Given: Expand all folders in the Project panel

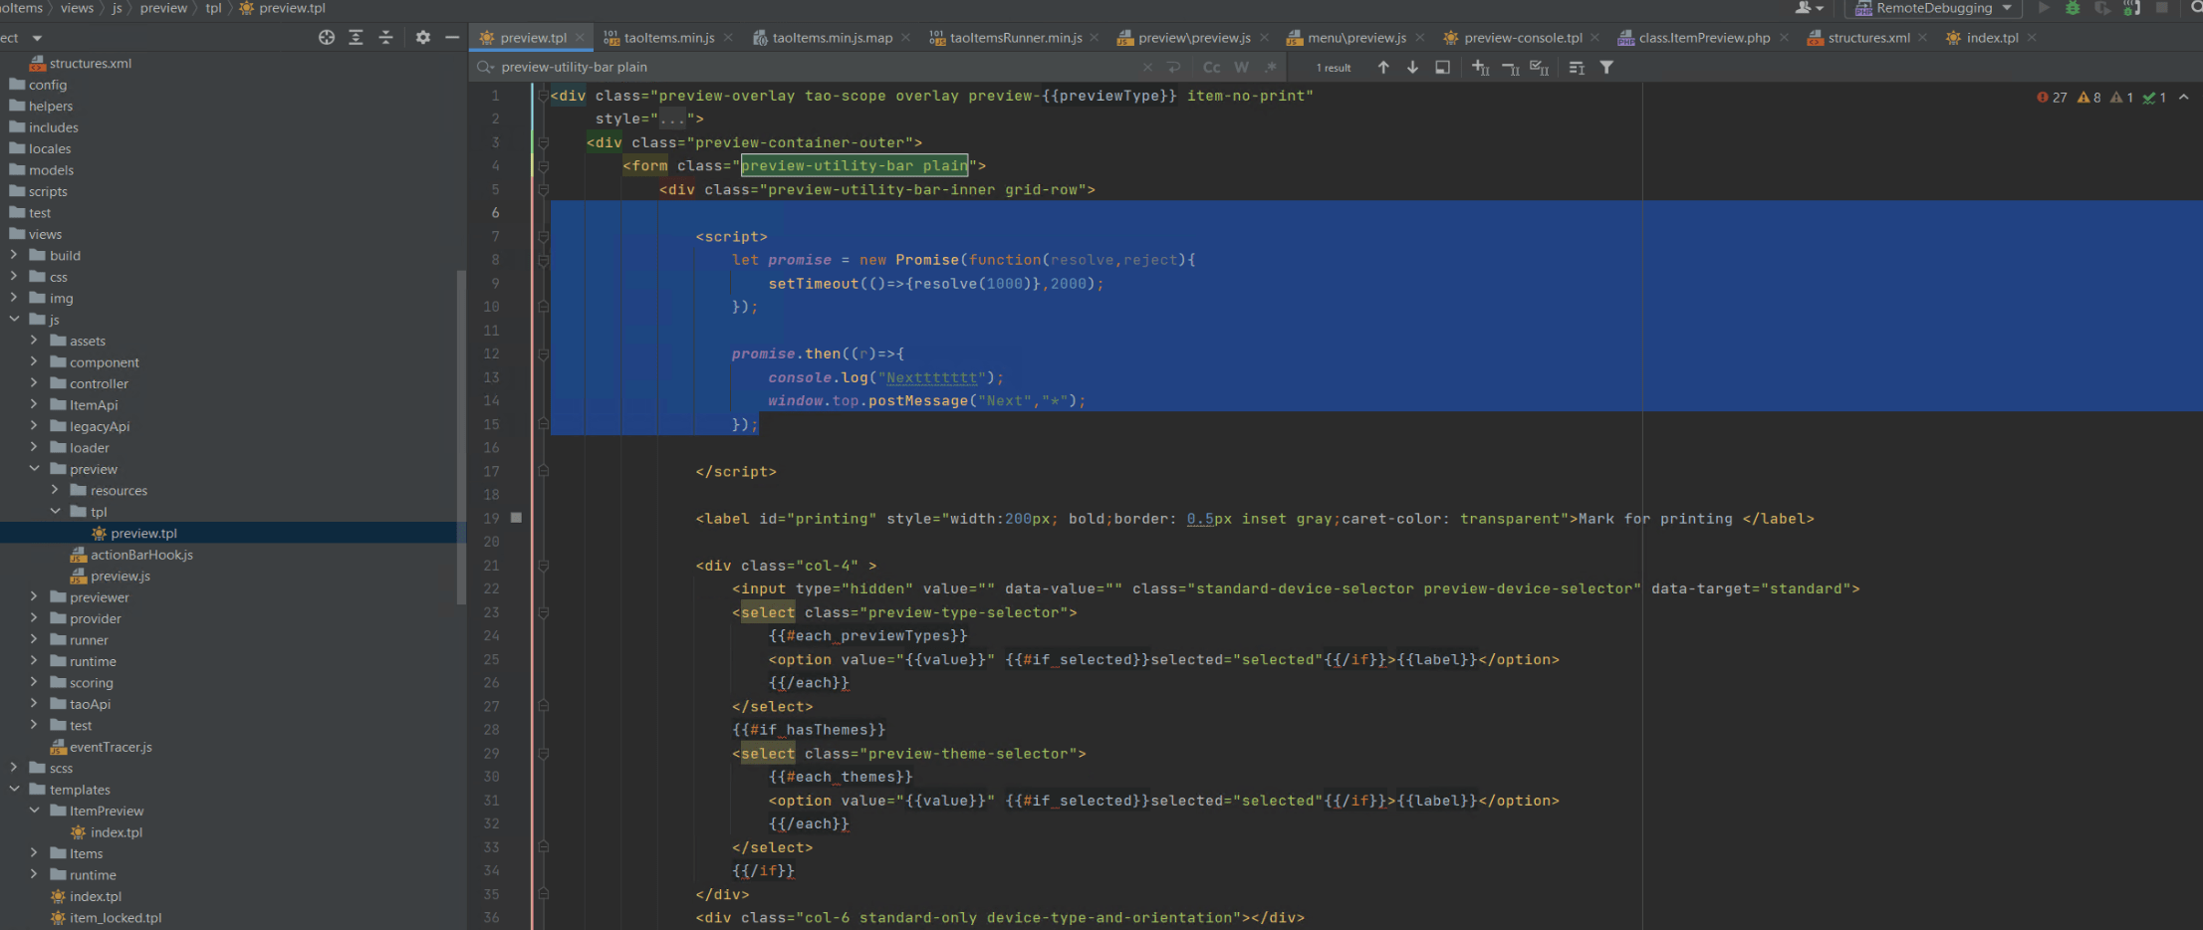Looking at the screenshot, I should point(356,37).
